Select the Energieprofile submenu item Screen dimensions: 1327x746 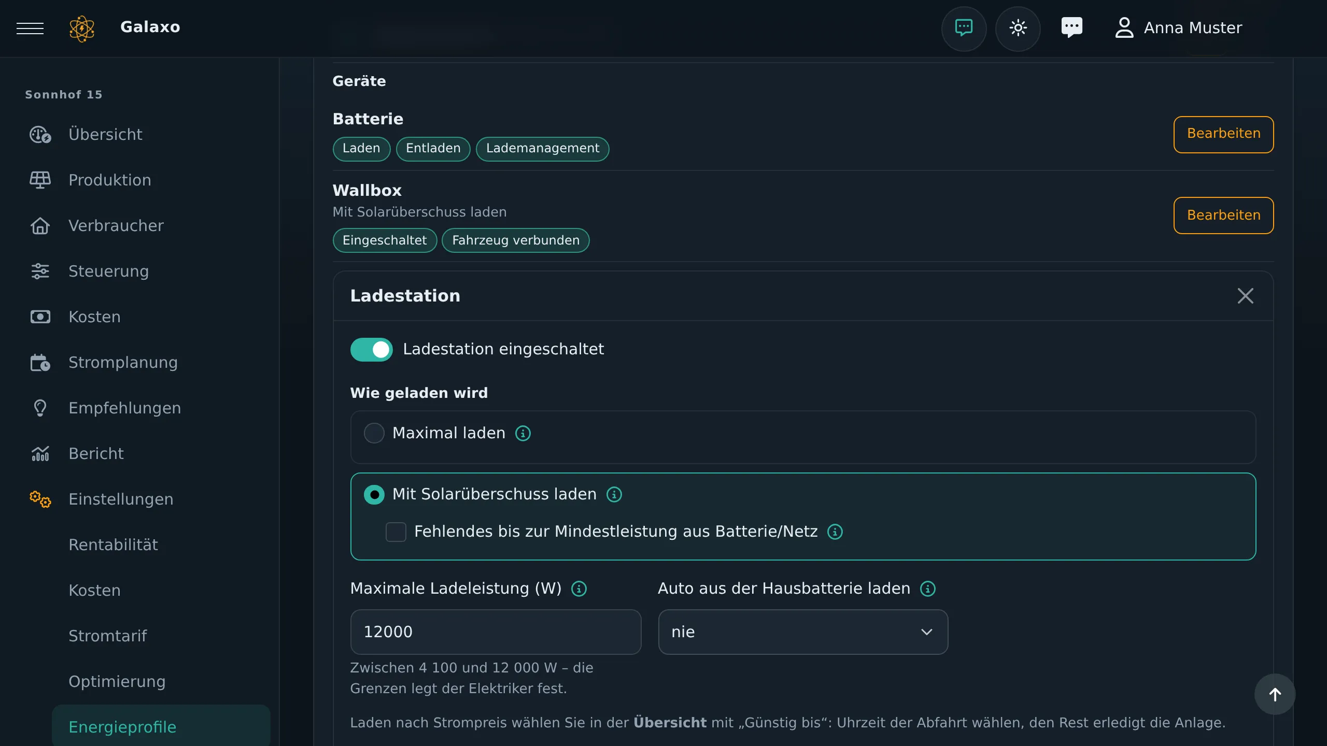(x=161, y=726)
